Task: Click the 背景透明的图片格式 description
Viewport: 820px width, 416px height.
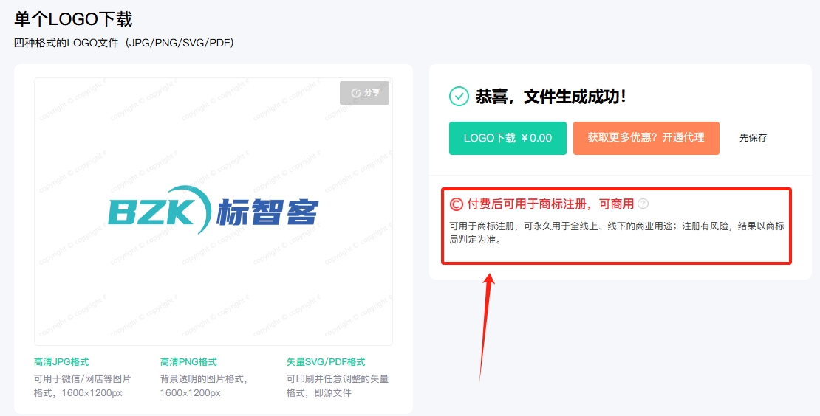Action: [204, 386]
